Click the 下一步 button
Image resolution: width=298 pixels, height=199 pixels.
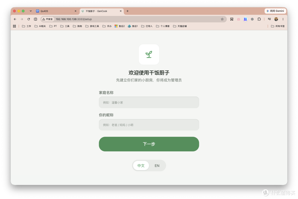(149, 144)
